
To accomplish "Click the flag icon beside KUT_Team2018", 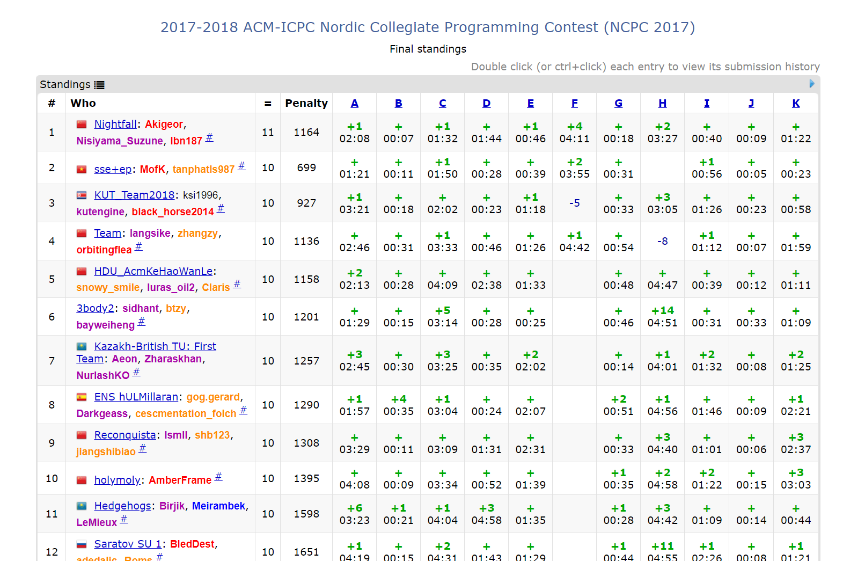I will (x=82, y=195).
